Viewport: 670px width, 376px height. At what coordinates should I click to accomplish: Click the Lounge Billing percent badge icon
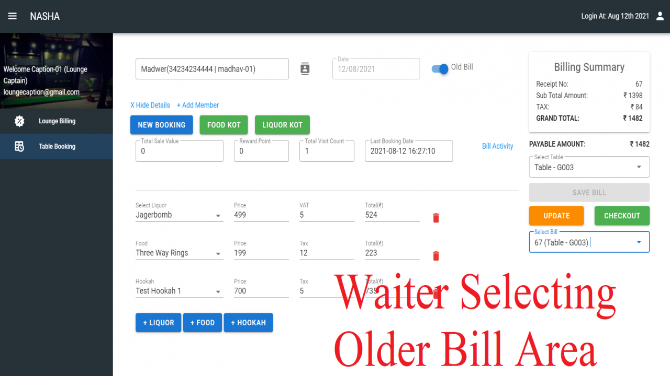(19, 121)
